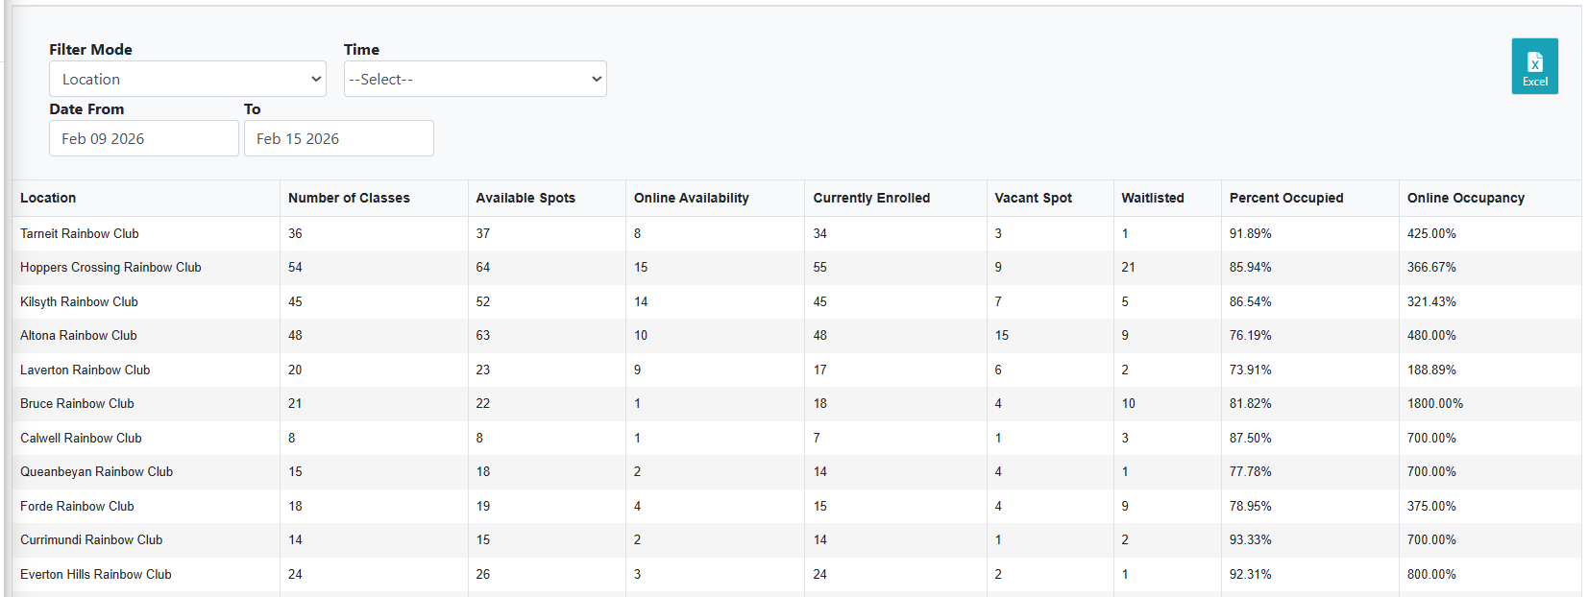Screen dimensions: 1588x597
Task: Select the Waitlisted column header
Action: pos(1152,198)
